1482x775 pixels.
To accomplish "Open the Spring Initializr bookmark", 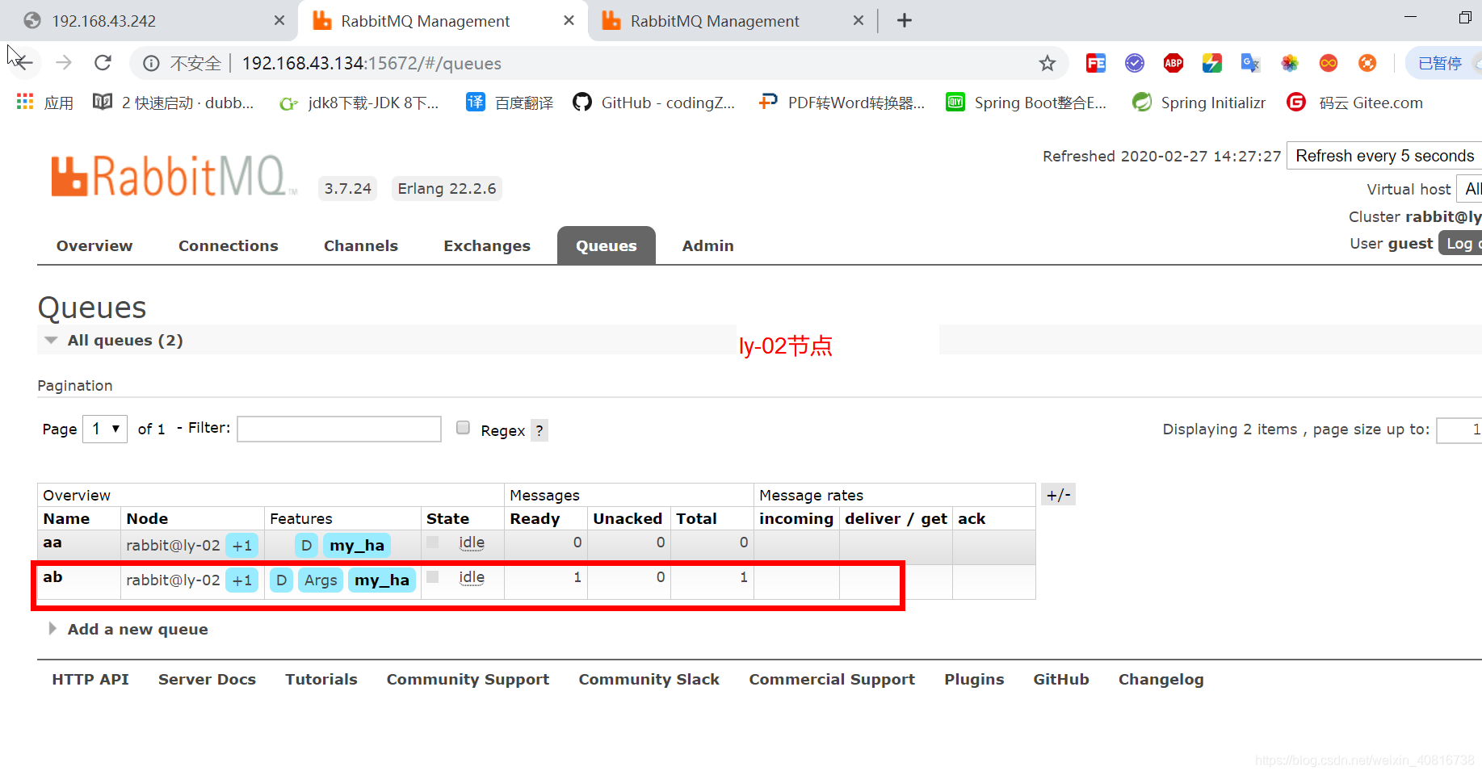I will (1199, 103).
